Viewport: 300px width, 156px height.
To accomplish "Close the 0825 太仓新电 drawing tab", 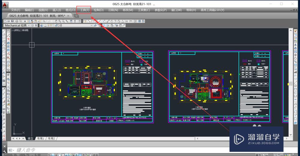I will point(68,16).
